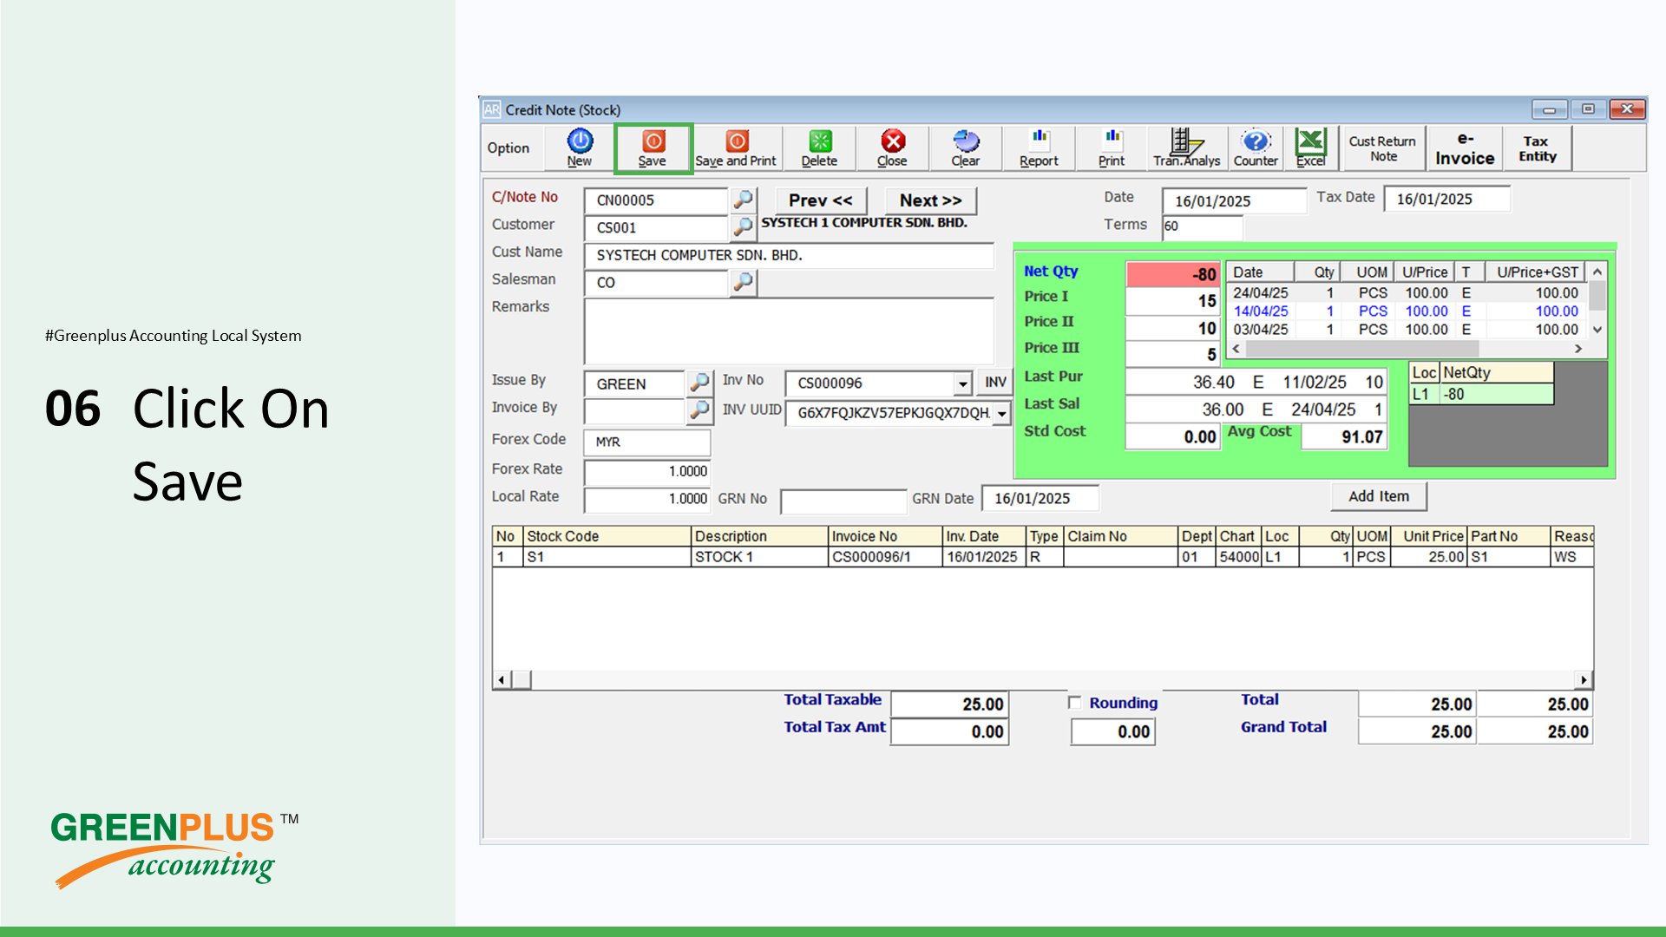Click the Date field 16/01/2025
Viewport: 1666px width, 937px height.
(x=1234, y=201)
